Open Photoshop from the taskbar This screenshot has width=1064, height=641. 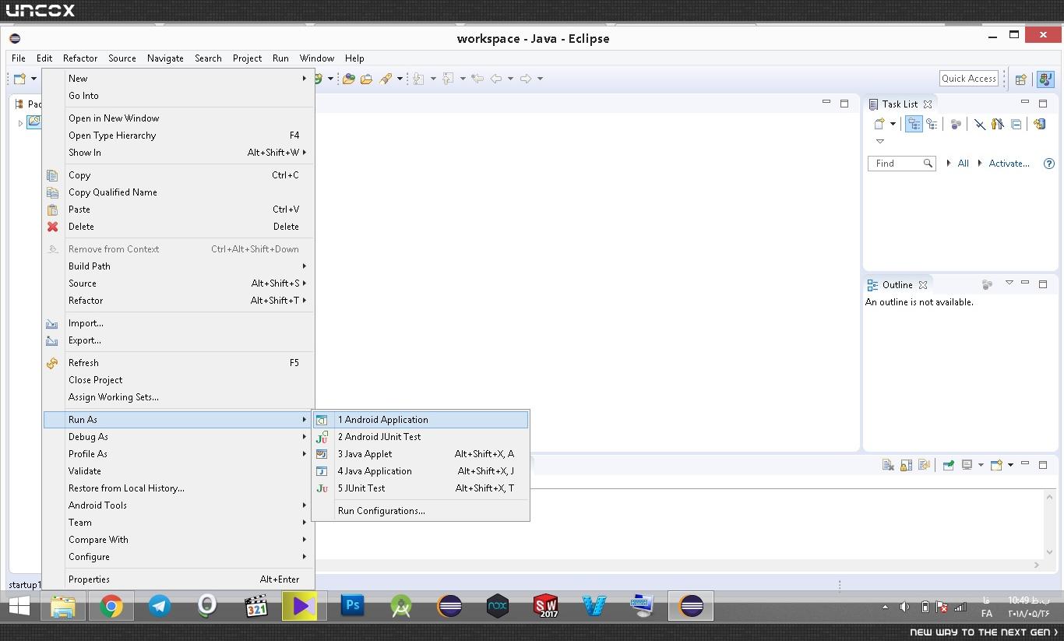353,606
